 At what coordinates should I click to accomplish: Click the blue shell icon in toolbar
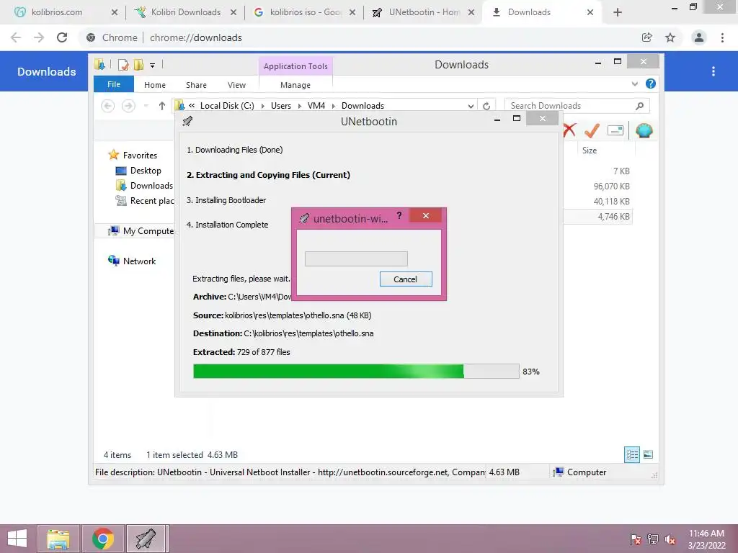tap(644, 130)
